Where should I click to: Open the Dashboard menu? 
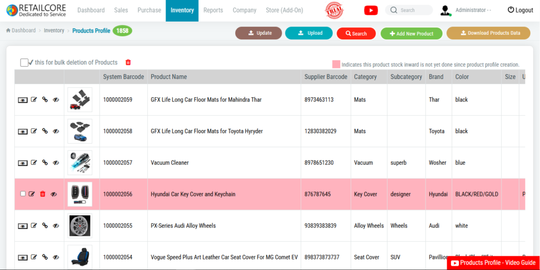91,11
